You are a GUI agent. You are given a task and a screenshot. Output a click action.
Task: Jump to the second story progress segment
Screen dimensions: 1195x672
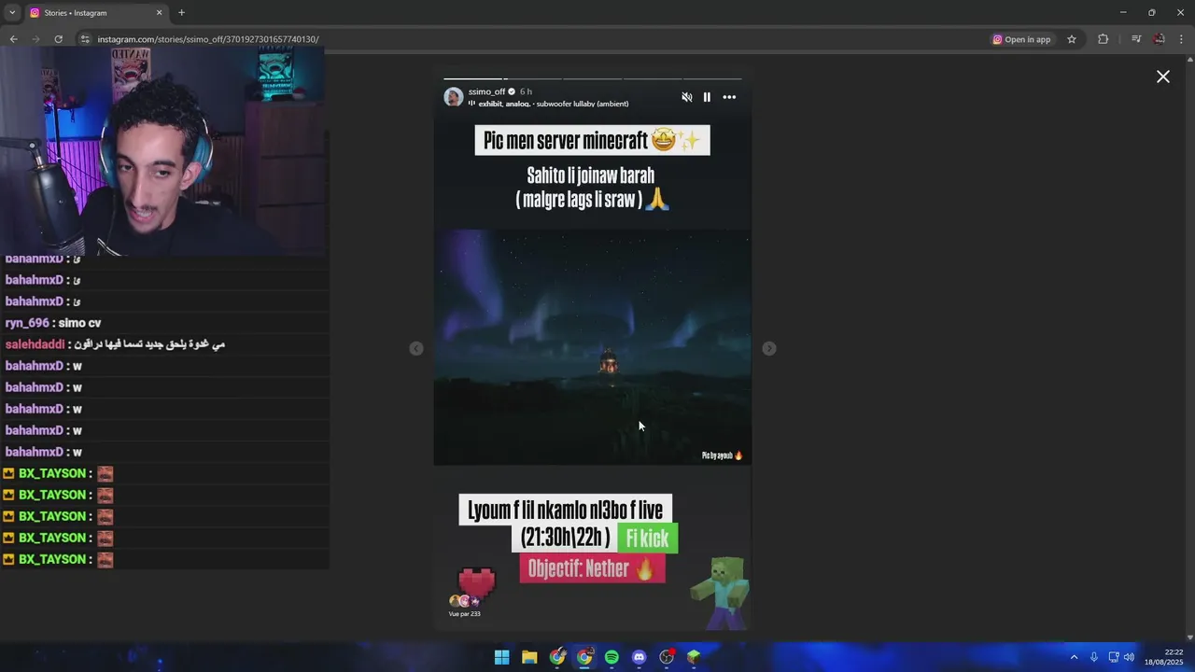pyautogui.click(x=533, y=78)
